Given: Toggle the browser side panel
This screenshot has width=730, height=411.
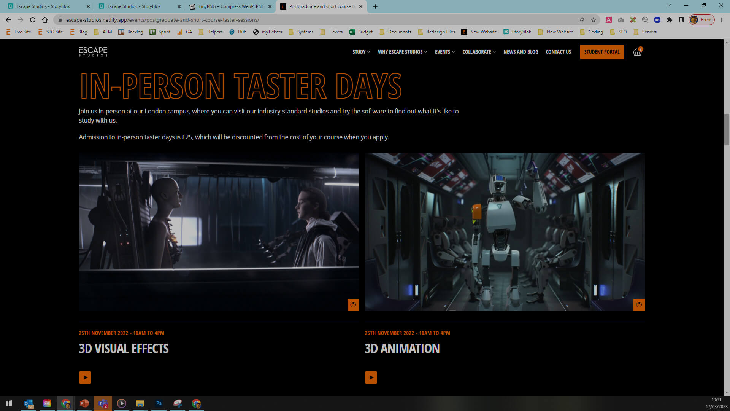Looking at the screenshot, I should tap(682, 20).
